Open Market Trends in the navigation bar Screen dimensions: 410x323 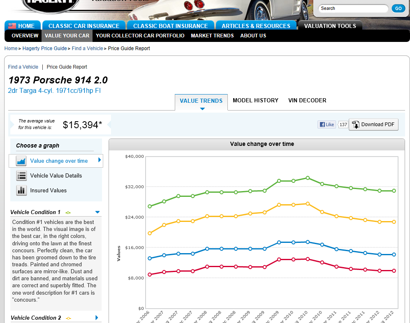coord(212,36)
